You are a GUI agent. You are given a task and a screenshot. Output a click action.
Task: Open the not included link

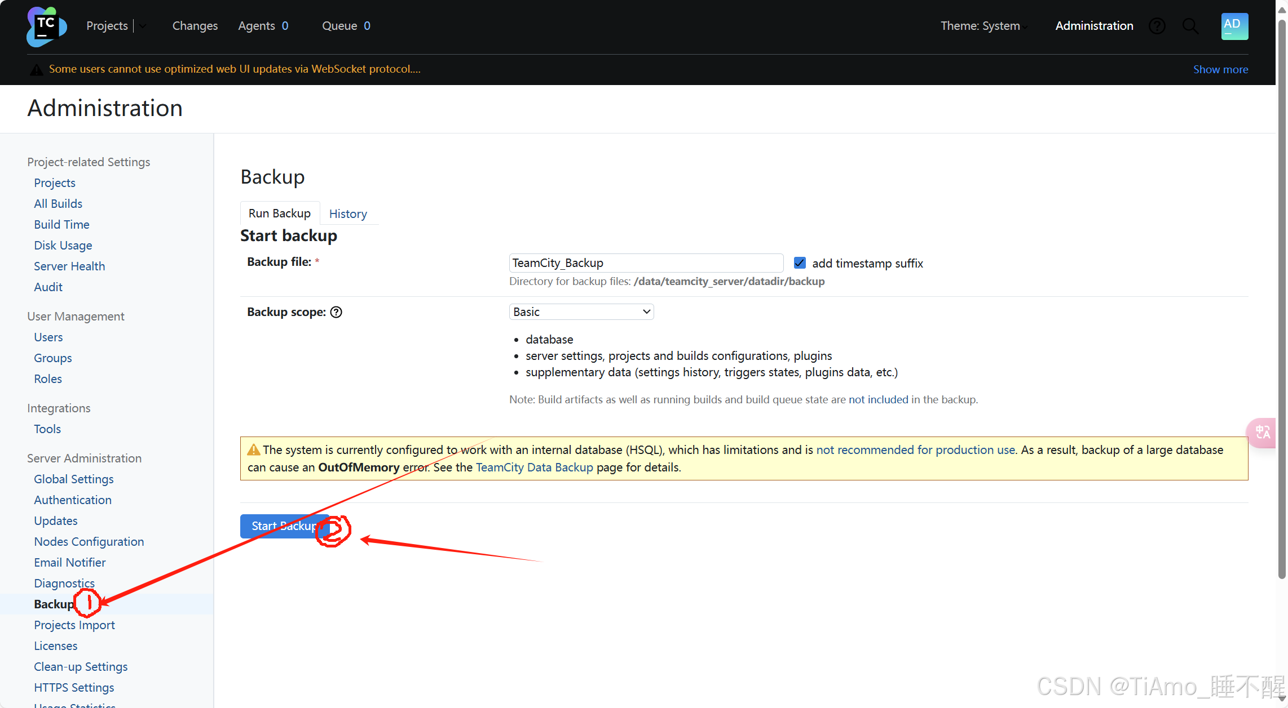coord(878,399)
